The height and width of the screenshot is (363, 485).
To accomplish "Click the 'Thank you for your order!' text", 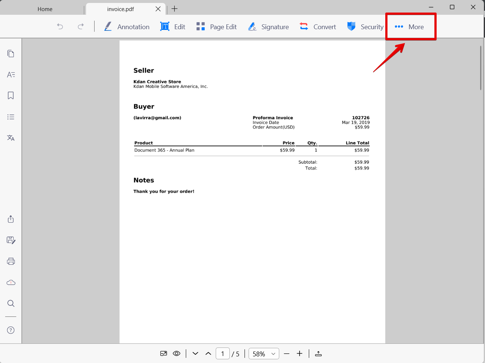I will point(164,191).
